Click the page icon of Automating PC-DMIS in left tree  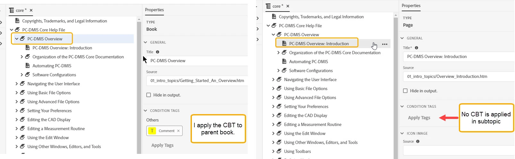pyautogui.click(x=28, y=66)
